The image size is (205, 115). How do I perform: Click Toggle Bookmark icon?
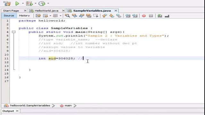(119, 16)
